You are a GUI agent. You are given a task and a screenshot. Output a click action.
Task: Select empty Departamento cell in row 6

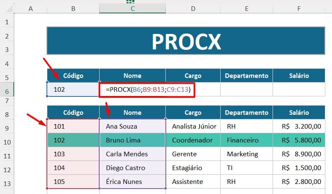247,89
